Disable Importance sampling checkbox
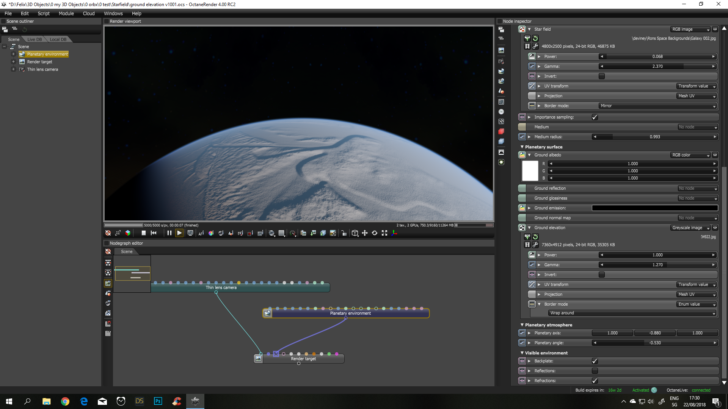The image size is (728, 409). 595,117
